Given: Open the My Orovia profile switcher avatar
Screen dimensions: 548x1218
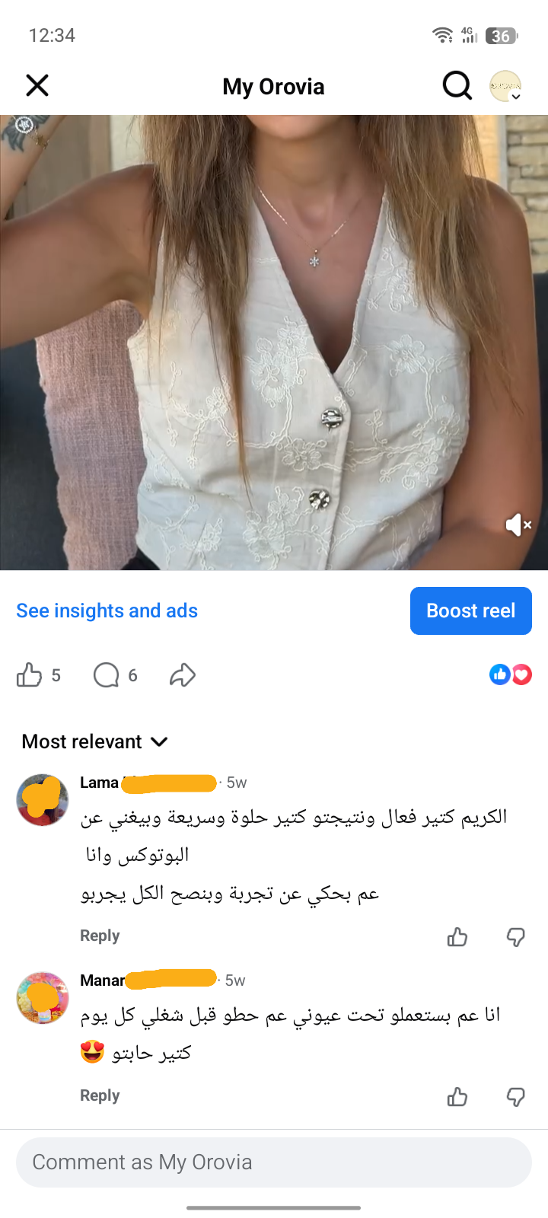Looking at the screenshot, I should tap(505, 86).
